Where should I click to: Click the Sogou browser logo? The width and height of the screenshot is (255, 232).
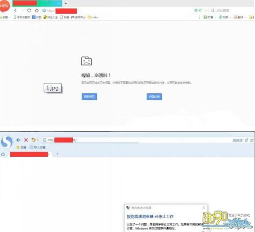click(x=7, y=142)
